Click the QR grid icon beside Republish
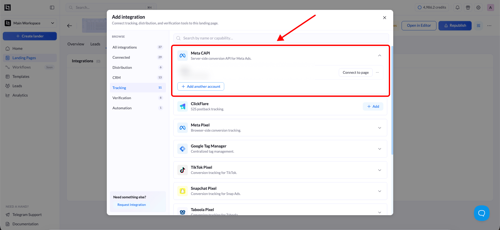500x230 pixels. [x=478, y=25]
